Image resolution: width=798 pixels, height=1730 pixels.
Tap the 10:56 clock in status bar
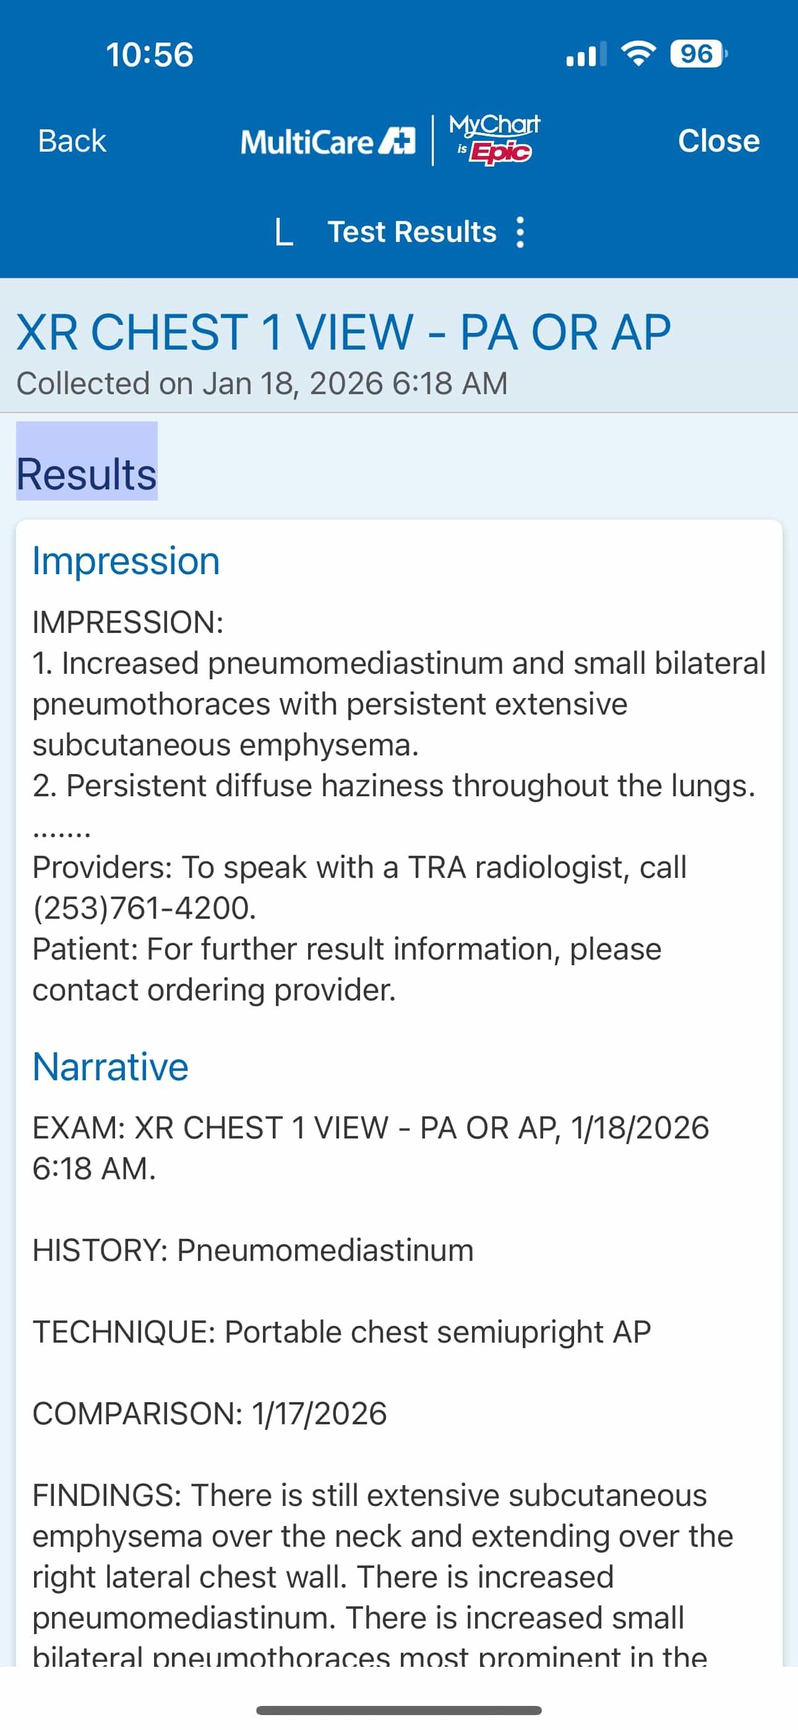click(x=149, y=54)
